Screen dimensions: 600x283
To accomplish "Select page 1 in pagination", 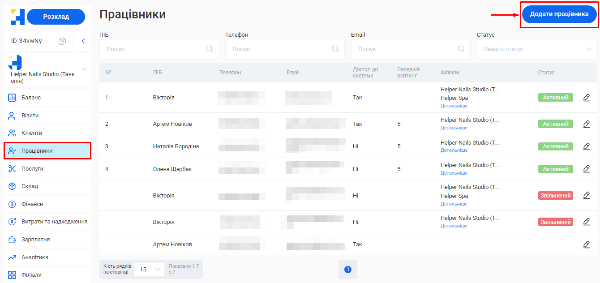I will point(348,270).
